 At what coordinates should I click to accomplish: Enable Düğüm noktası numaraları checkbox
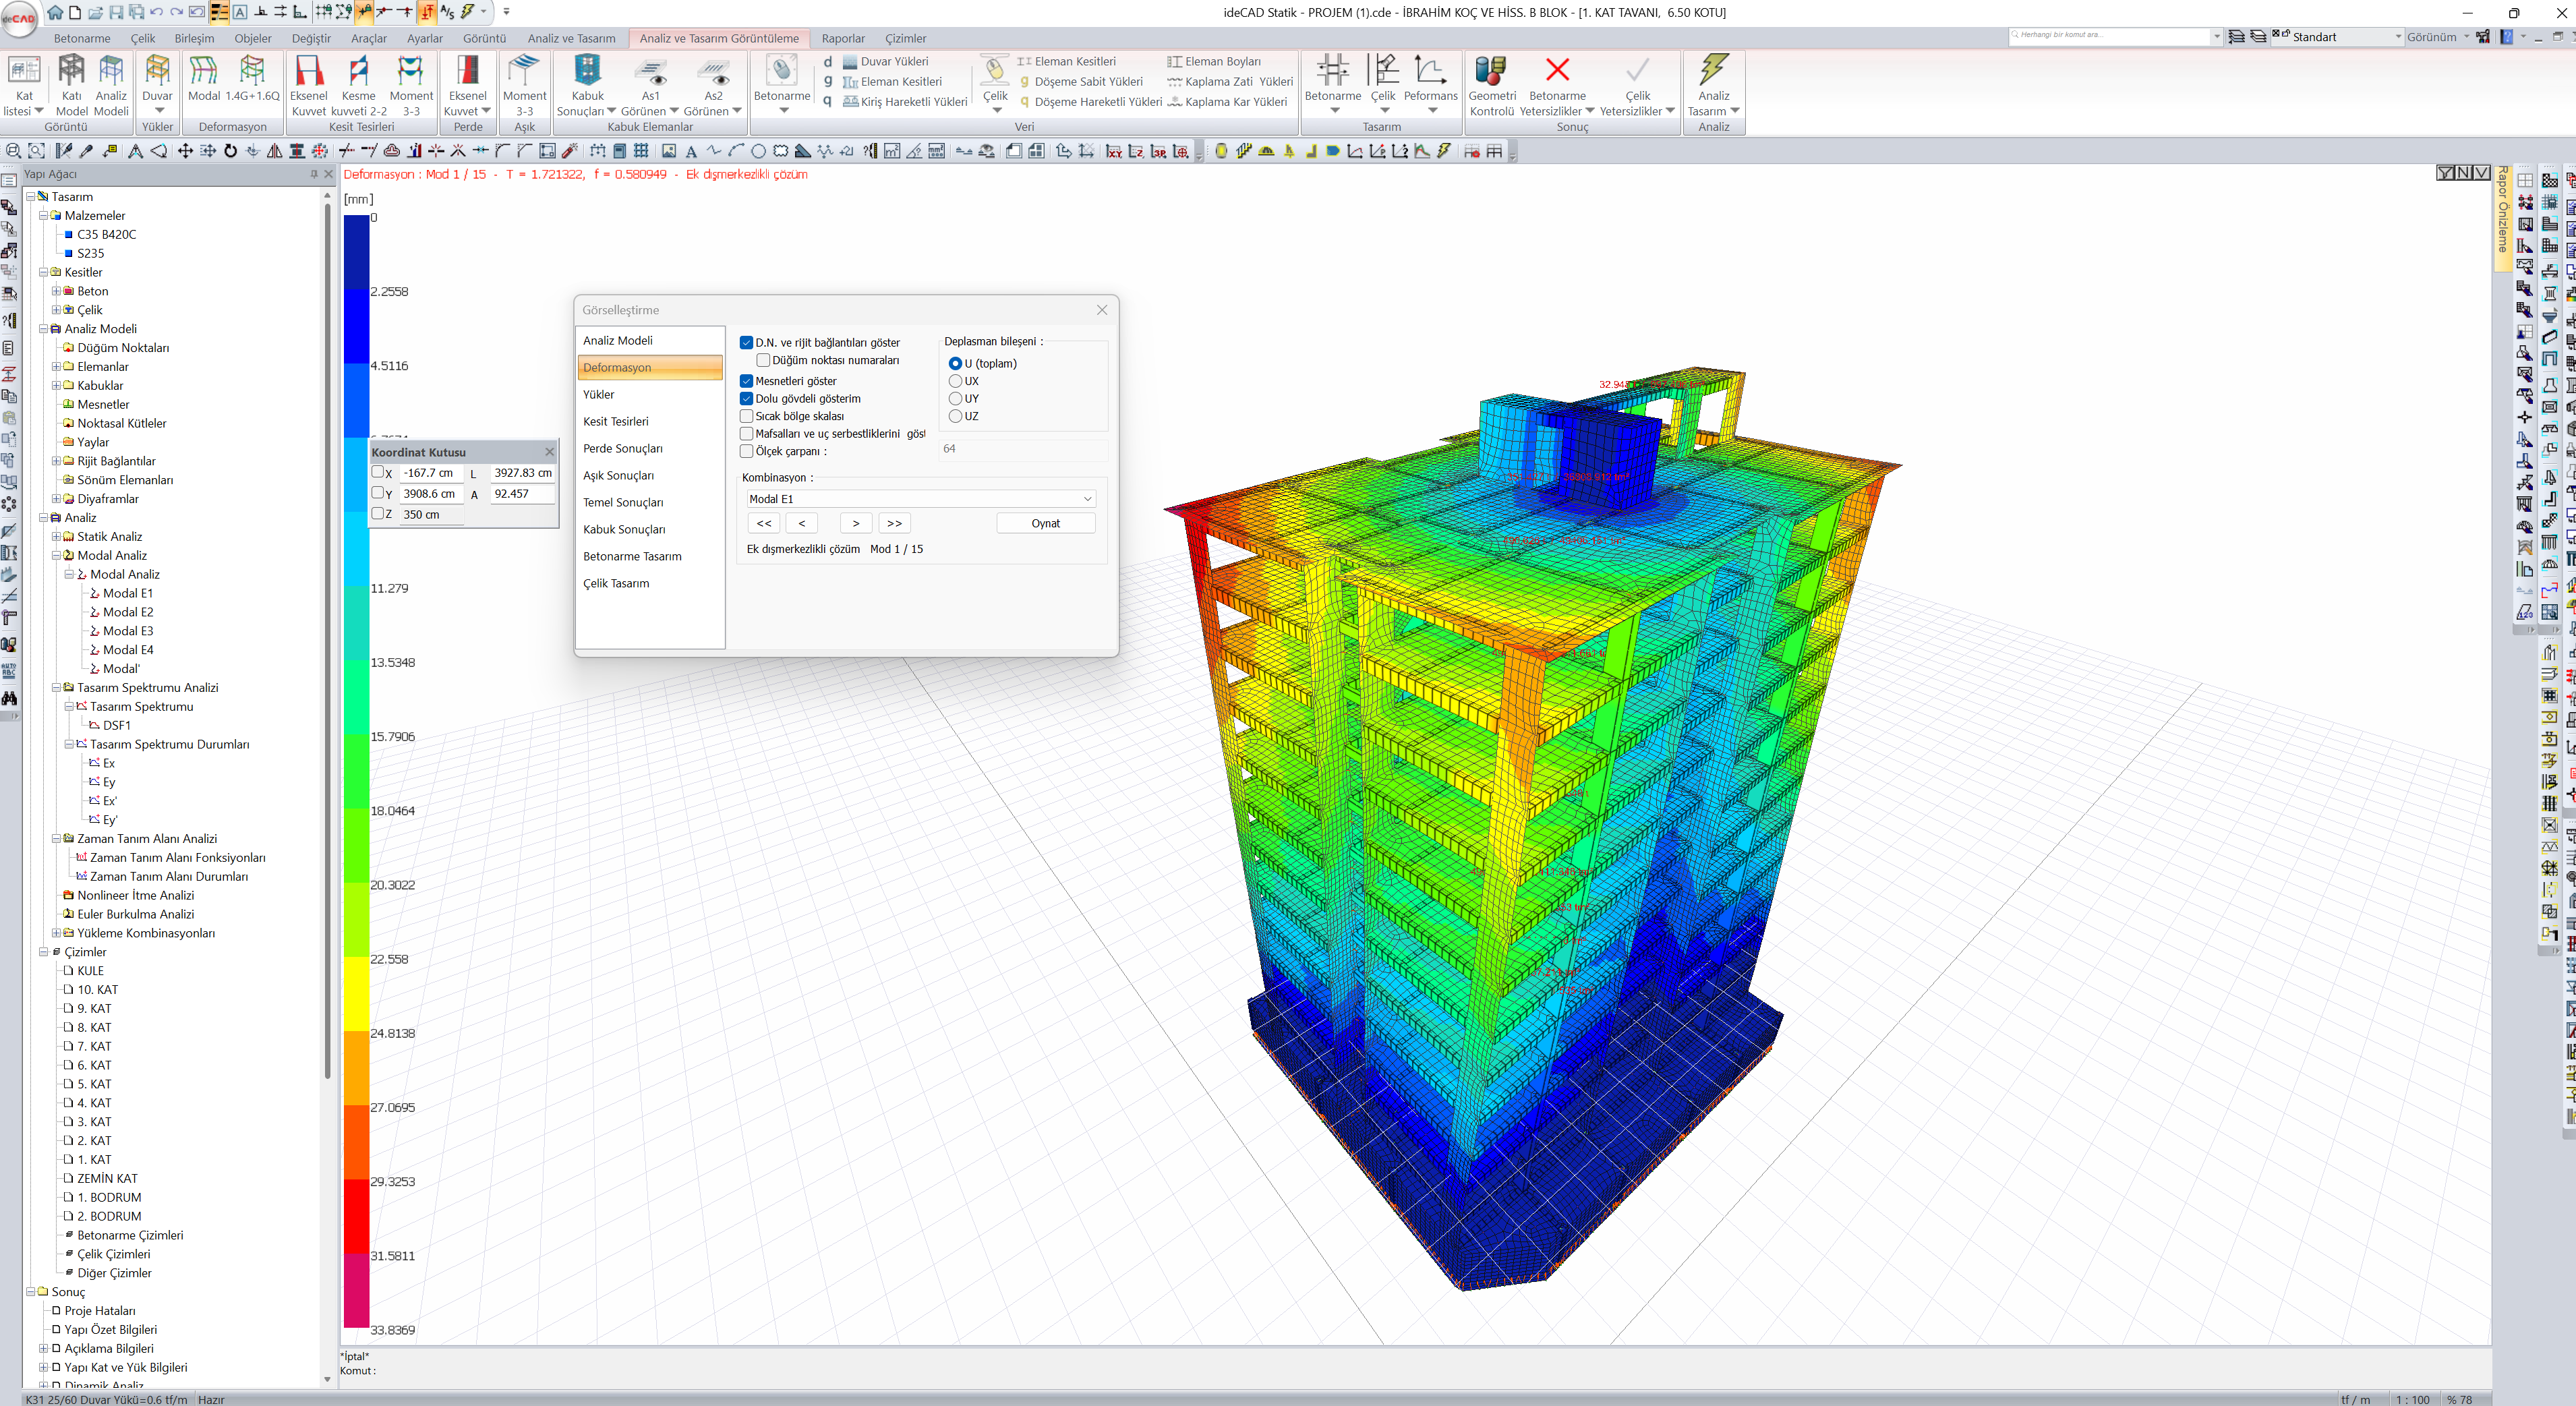[x=763, y=361]
